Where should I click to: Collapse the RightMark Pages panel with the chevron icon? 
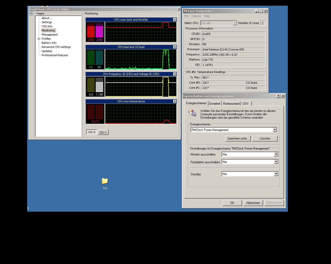[x=31, y=13]
